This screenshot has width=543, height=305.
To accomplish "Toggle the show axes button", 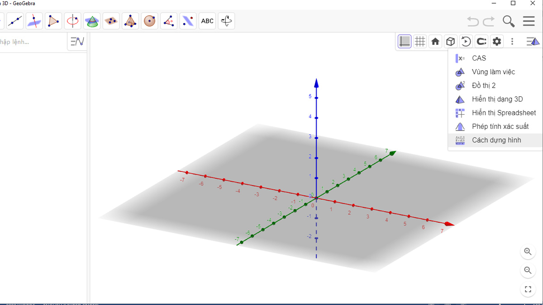I will pos(405,42).
